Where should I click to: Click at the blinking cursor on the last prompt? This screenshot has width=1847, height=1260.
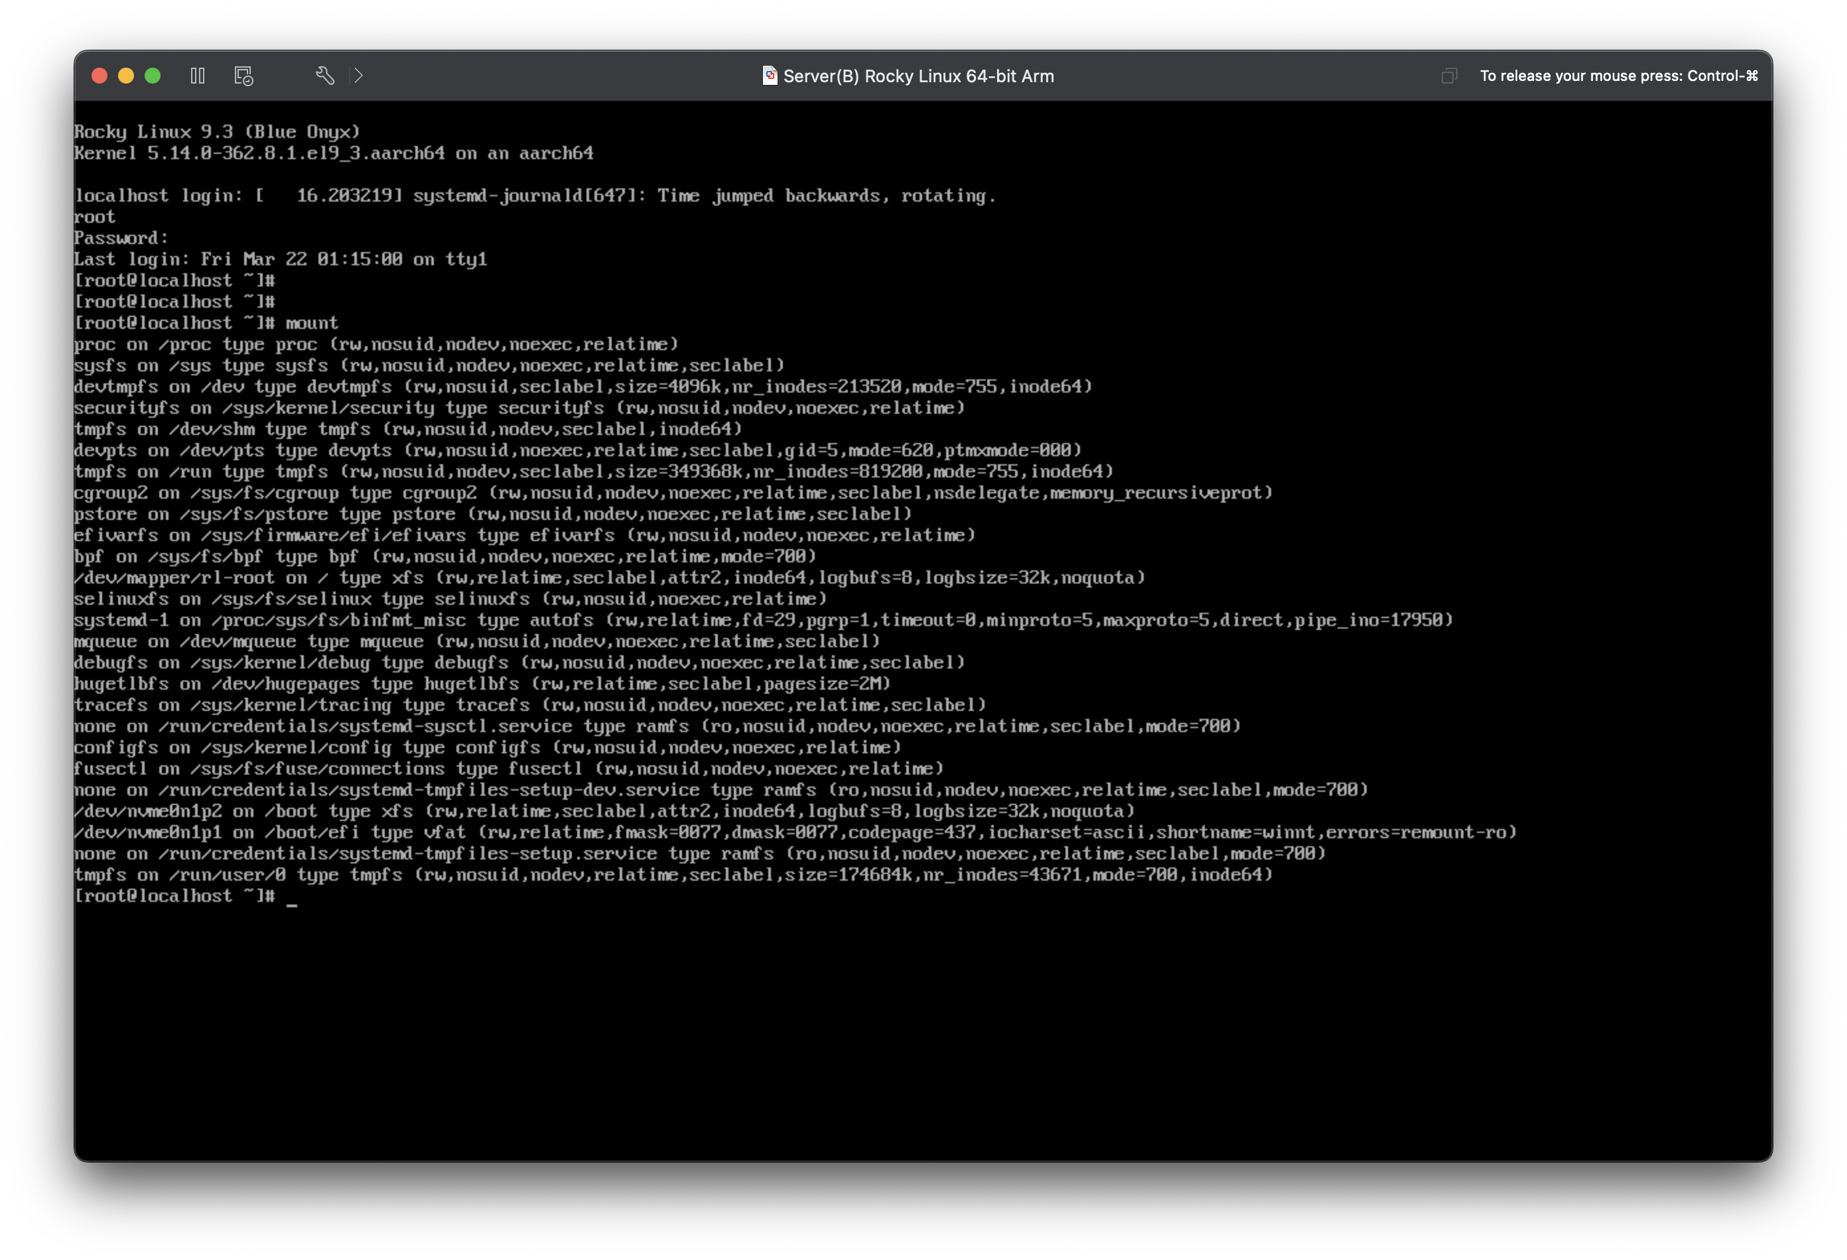pos(292,897)
